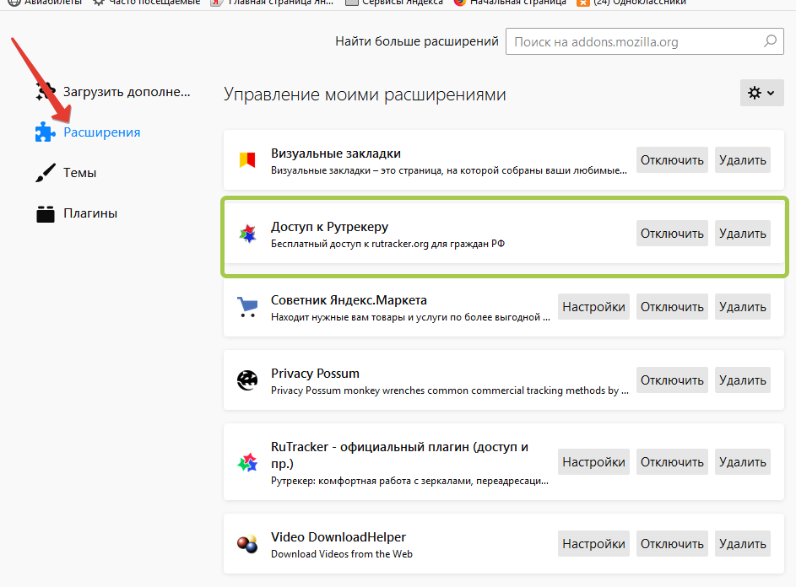The height and width of the screenshot is (587, 796).
Task: Click 'Управление моими расширениями' heading
Action: (x=365, y=94)
